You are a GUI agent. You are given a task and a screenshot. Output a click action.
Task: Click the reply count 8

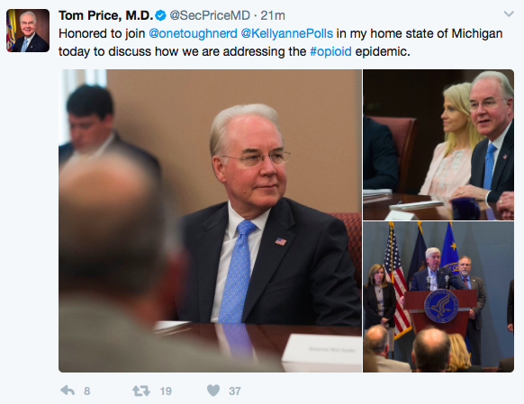(87, 391)
